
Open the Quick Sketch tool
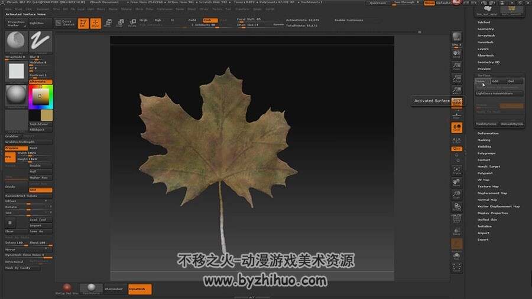tap(66, 23)
